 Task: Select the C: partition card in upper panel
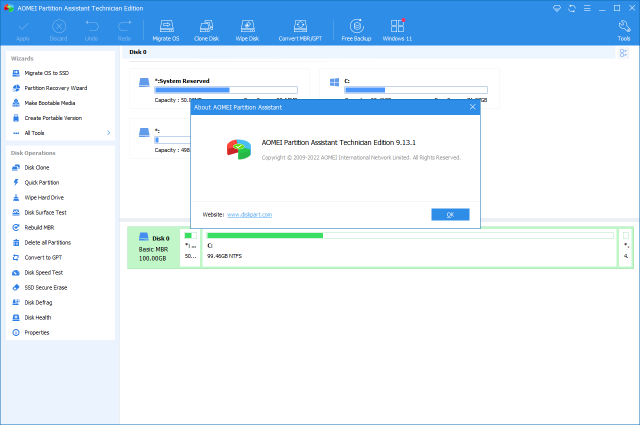tap(409, 88)
